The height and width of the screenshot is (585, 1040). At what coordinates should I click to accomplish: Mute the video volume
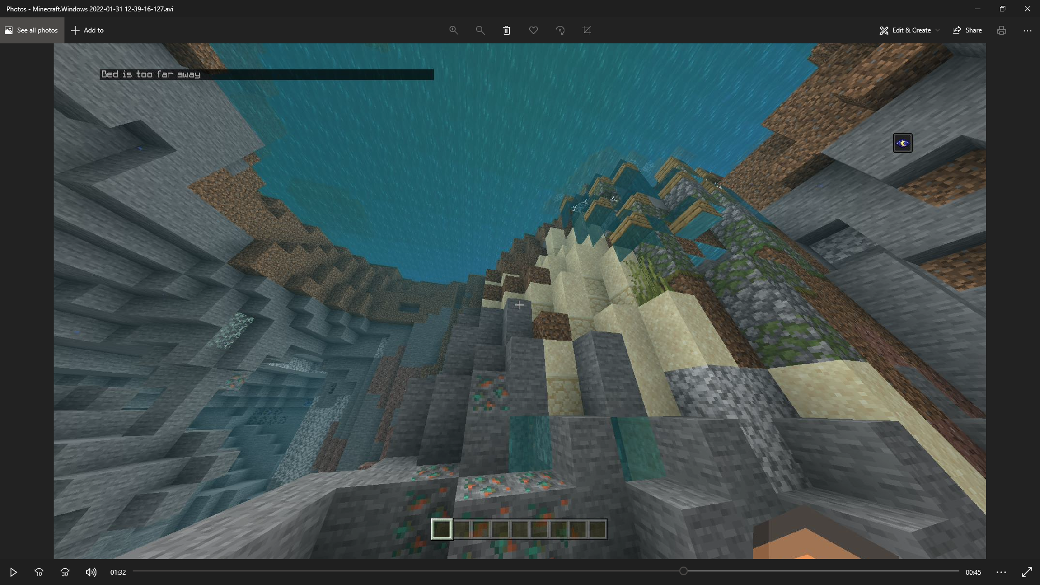click(x=91, y=572)
